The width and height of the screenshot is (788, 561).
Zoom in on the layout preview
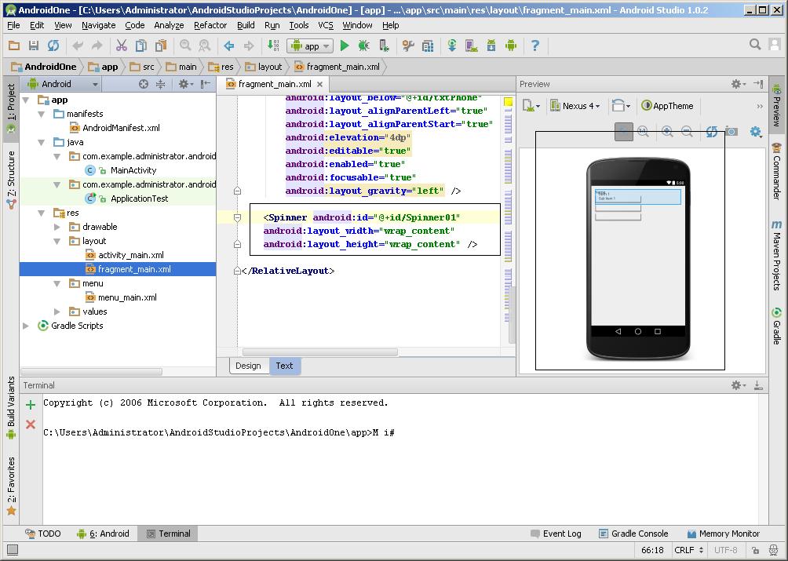tap(667, 132)
